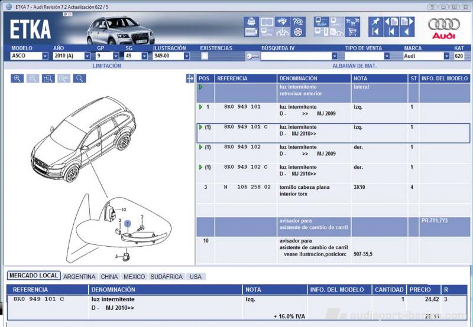Switch to Mercado Local tab

pyautogui.click(x=34, y=276)
